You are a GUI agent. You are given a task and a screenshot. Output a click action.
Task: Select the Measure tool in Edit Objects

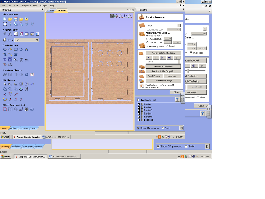pyautogui.click(x=32, y=84)
